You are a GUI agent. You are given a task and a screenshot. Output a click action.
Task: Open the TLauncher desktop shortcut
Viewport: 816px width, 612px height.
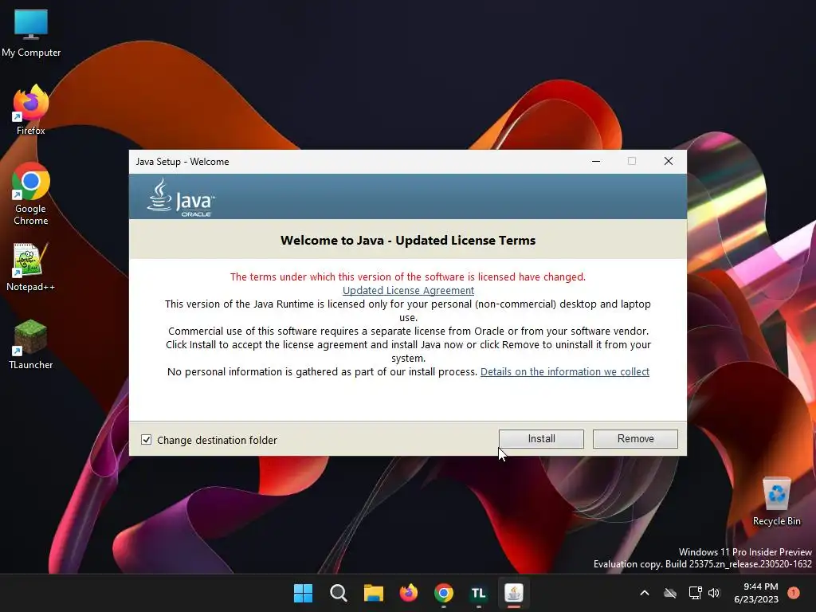pyautogui.click(x=31, y=344)
